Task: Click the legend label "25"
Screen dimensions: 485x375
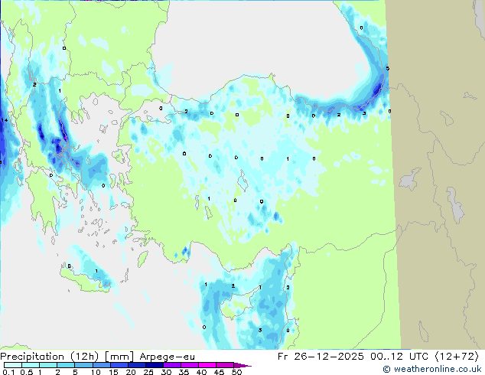Action: point(148,372)
